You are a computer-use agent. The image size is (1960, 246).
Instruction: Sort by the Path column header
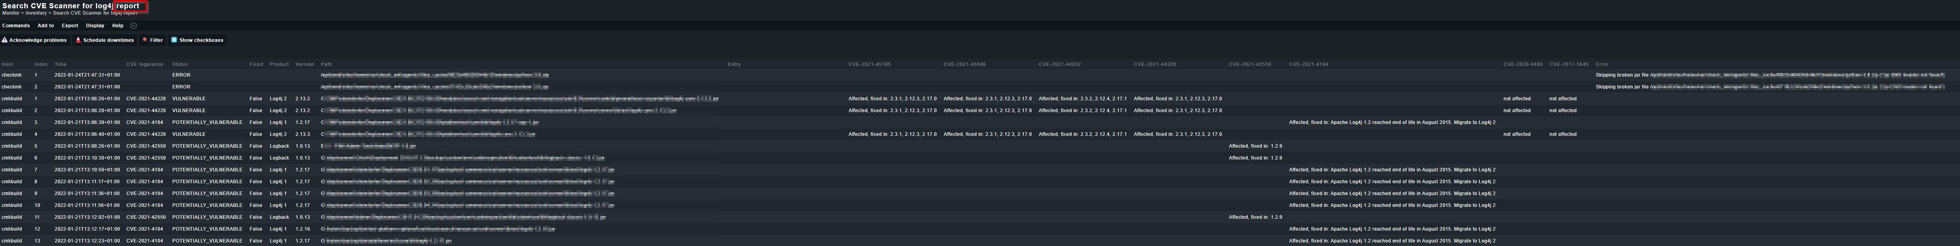coord(326,64)
